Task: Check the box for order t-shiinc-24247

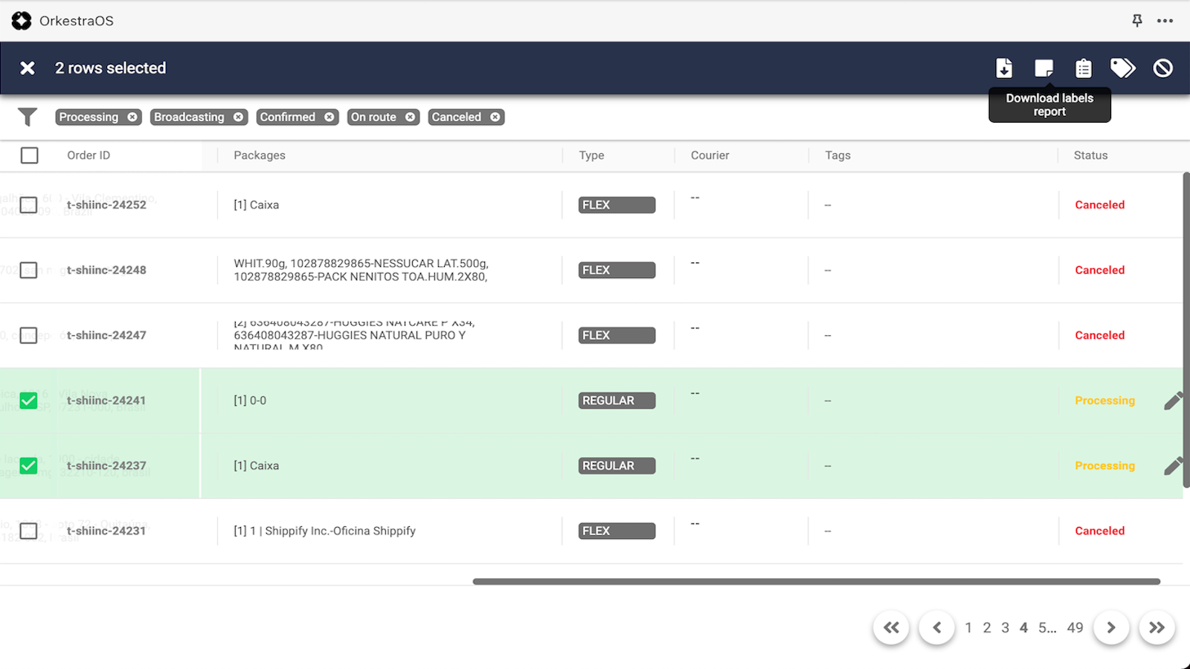Action: (x=28, y=335)
